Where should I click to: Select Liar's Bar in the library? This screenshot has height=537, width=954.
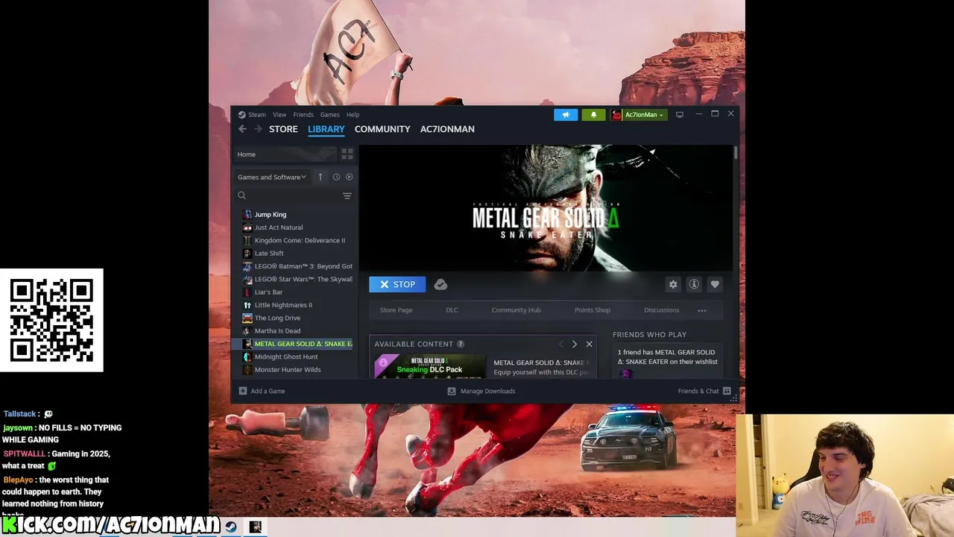tap(268, 292)
